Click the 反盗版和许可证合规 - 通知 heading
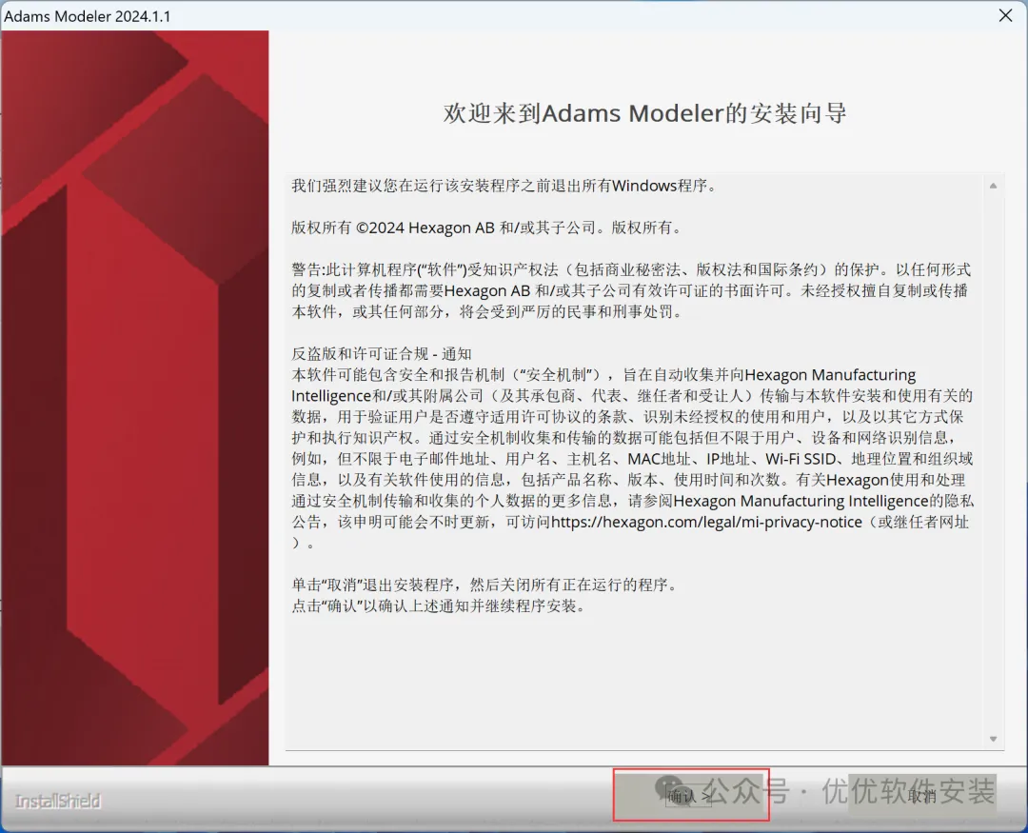 pos(382,354)
